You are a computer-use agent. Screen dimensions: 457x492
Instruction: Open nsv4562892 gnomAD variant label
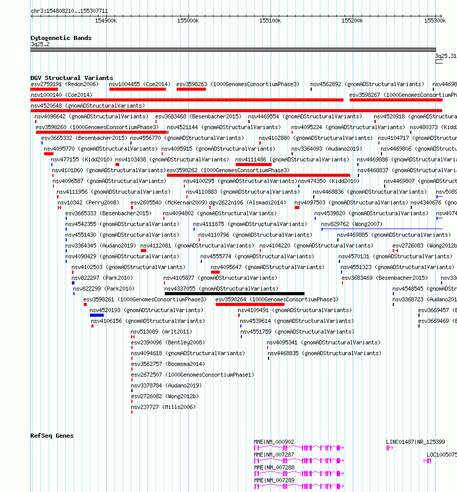coord(367,84)
